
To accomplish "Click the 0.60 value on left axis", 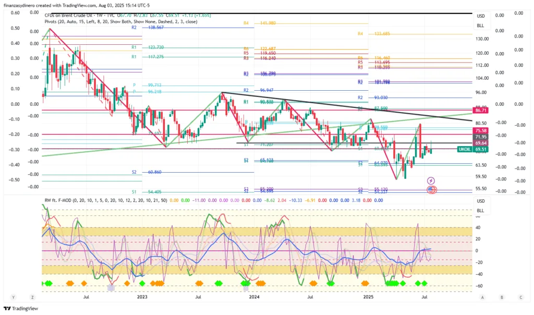I will pos(15,13).
